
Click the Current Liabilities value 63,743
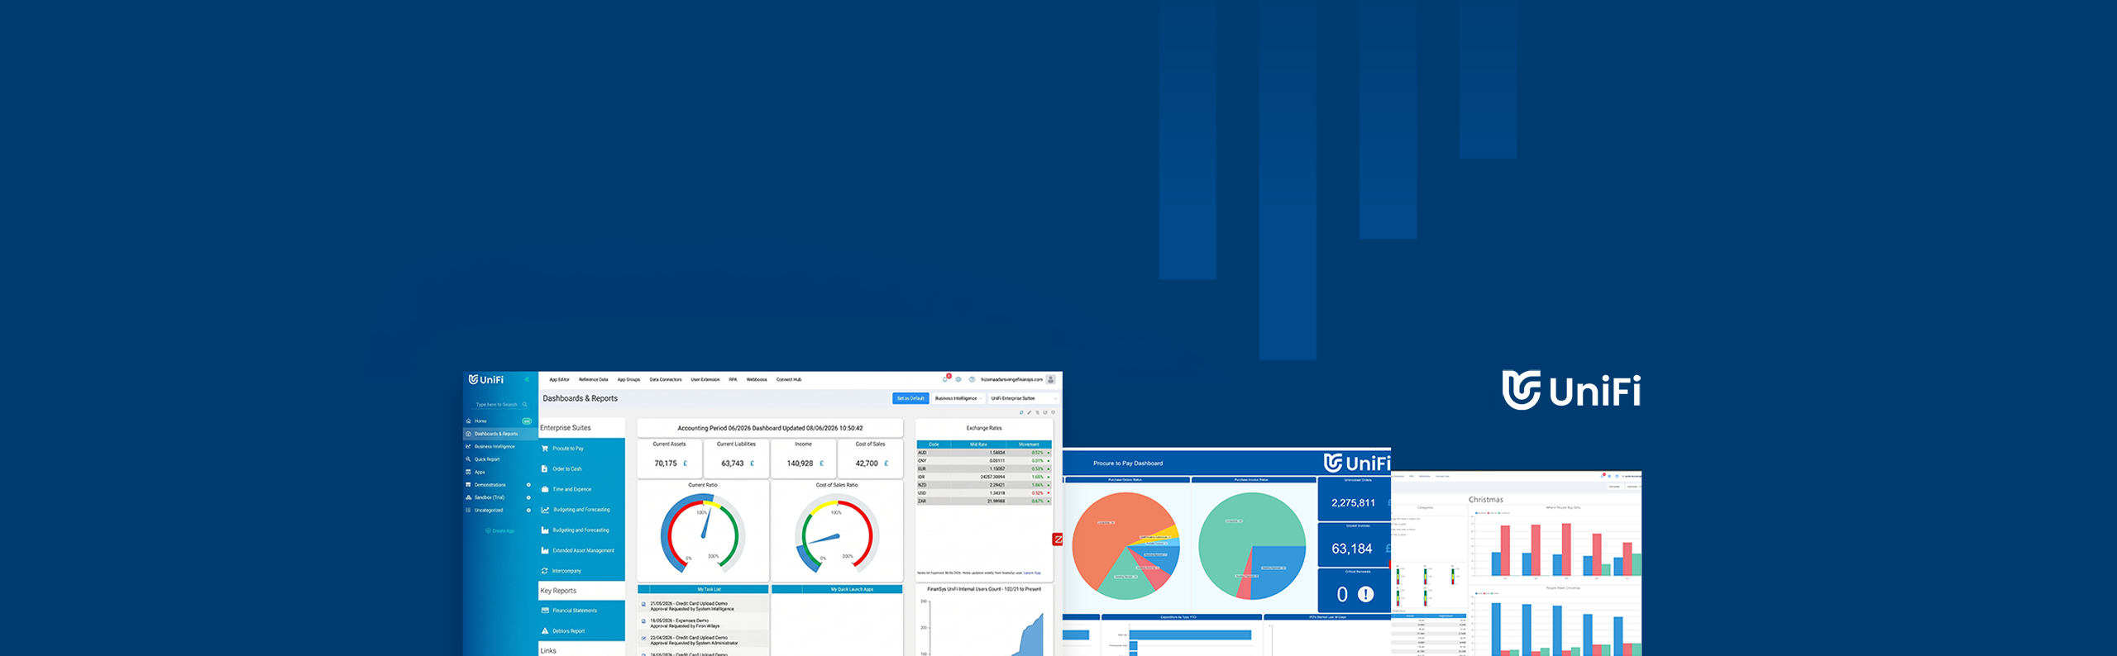733,463
